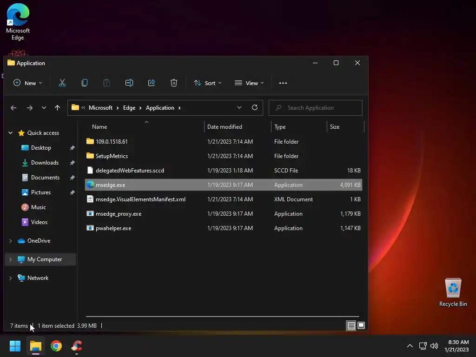The width and height of the screenshot is (476, 357).
Task: Click the SCCD File type cell
Action: pos(286,171)
